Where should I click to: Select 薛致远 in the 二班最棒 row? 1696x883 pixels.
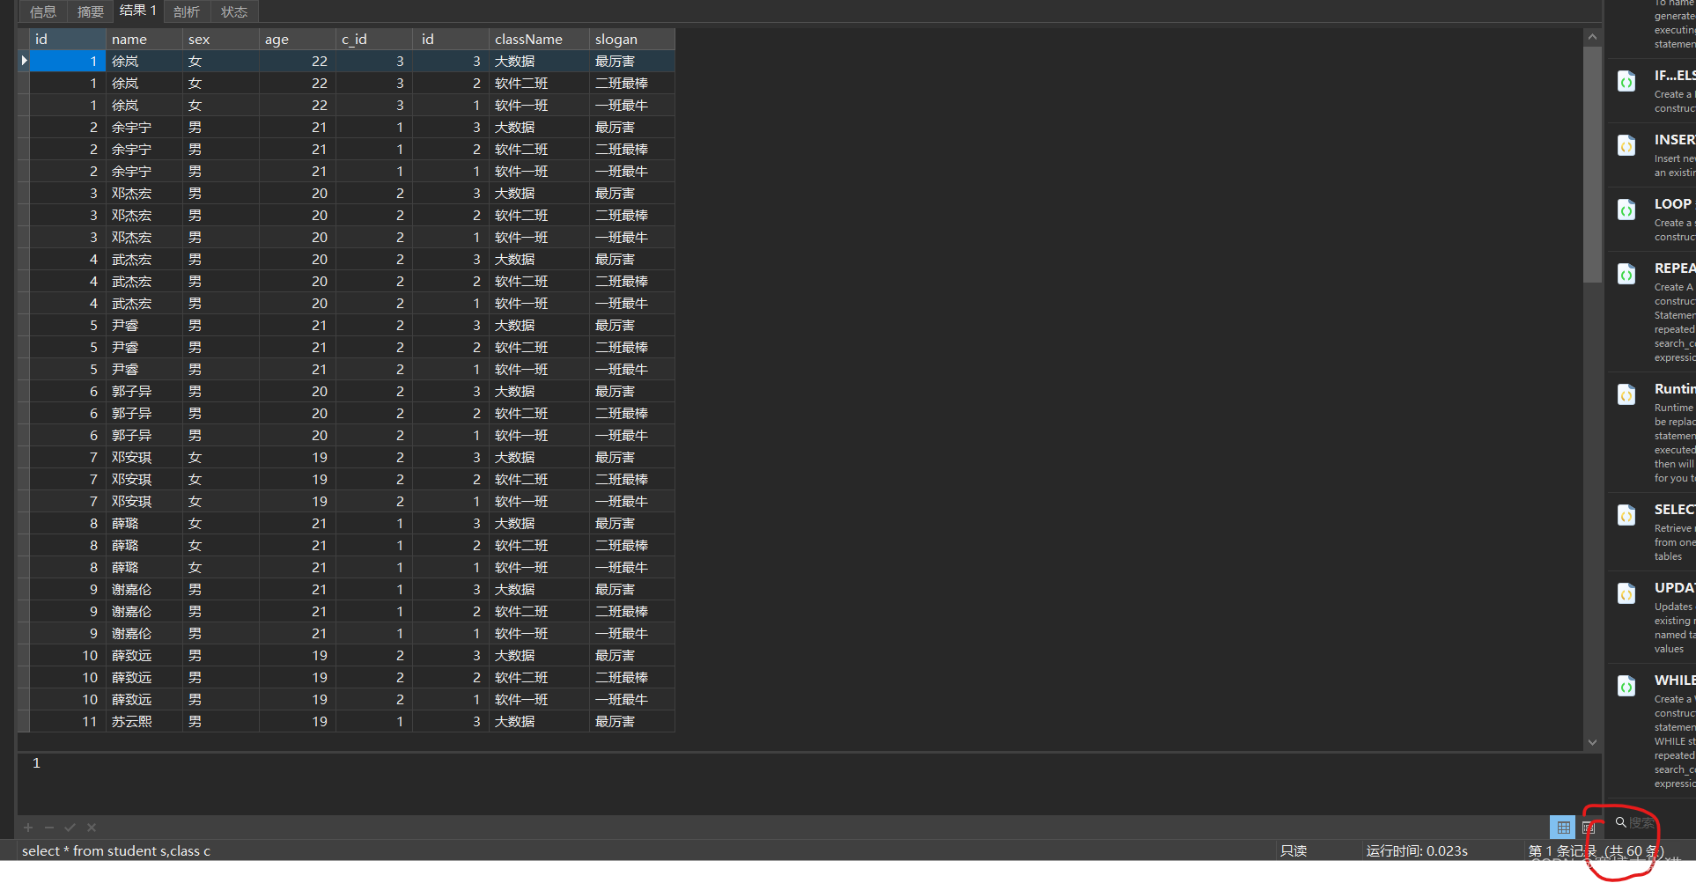tap(144, 677)
